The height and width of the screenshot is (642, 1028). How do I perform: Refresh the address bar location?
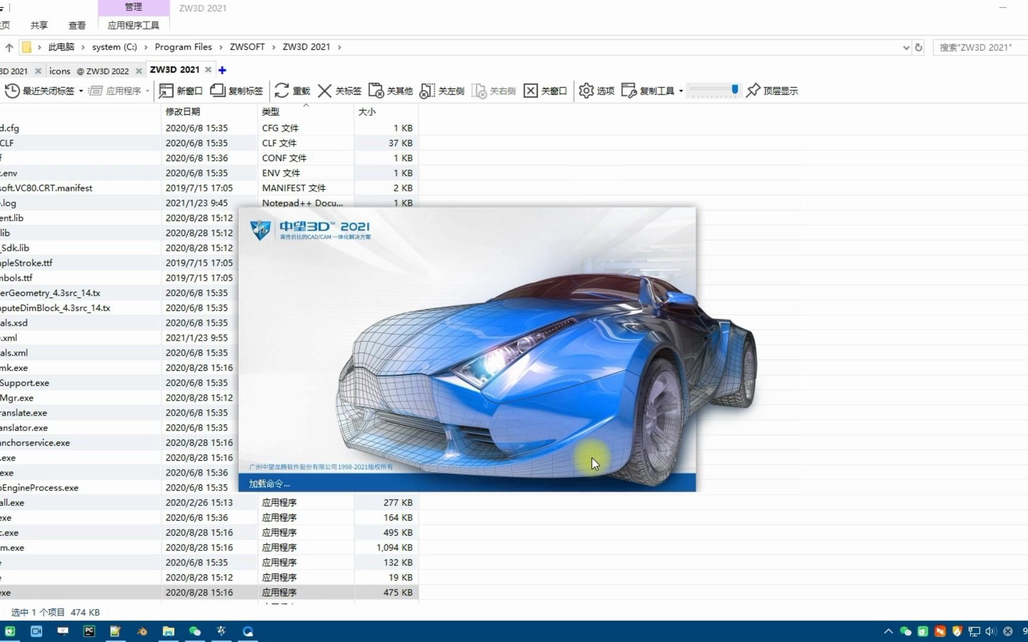[x=919, y=47]
